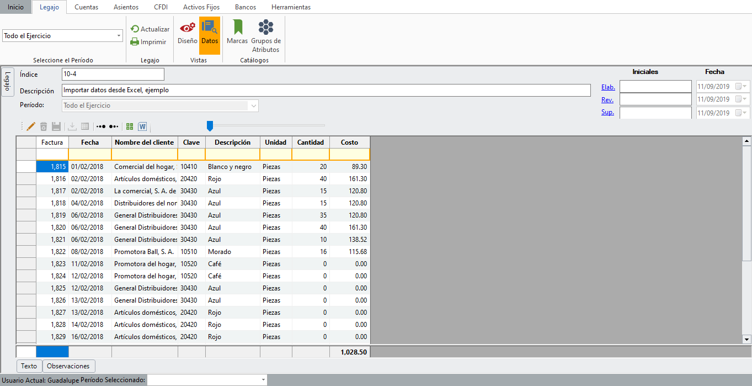Viewport: 752px width, 386px height.
Task: Click the zoom slider handle
Action: click(x=210, y=126)
